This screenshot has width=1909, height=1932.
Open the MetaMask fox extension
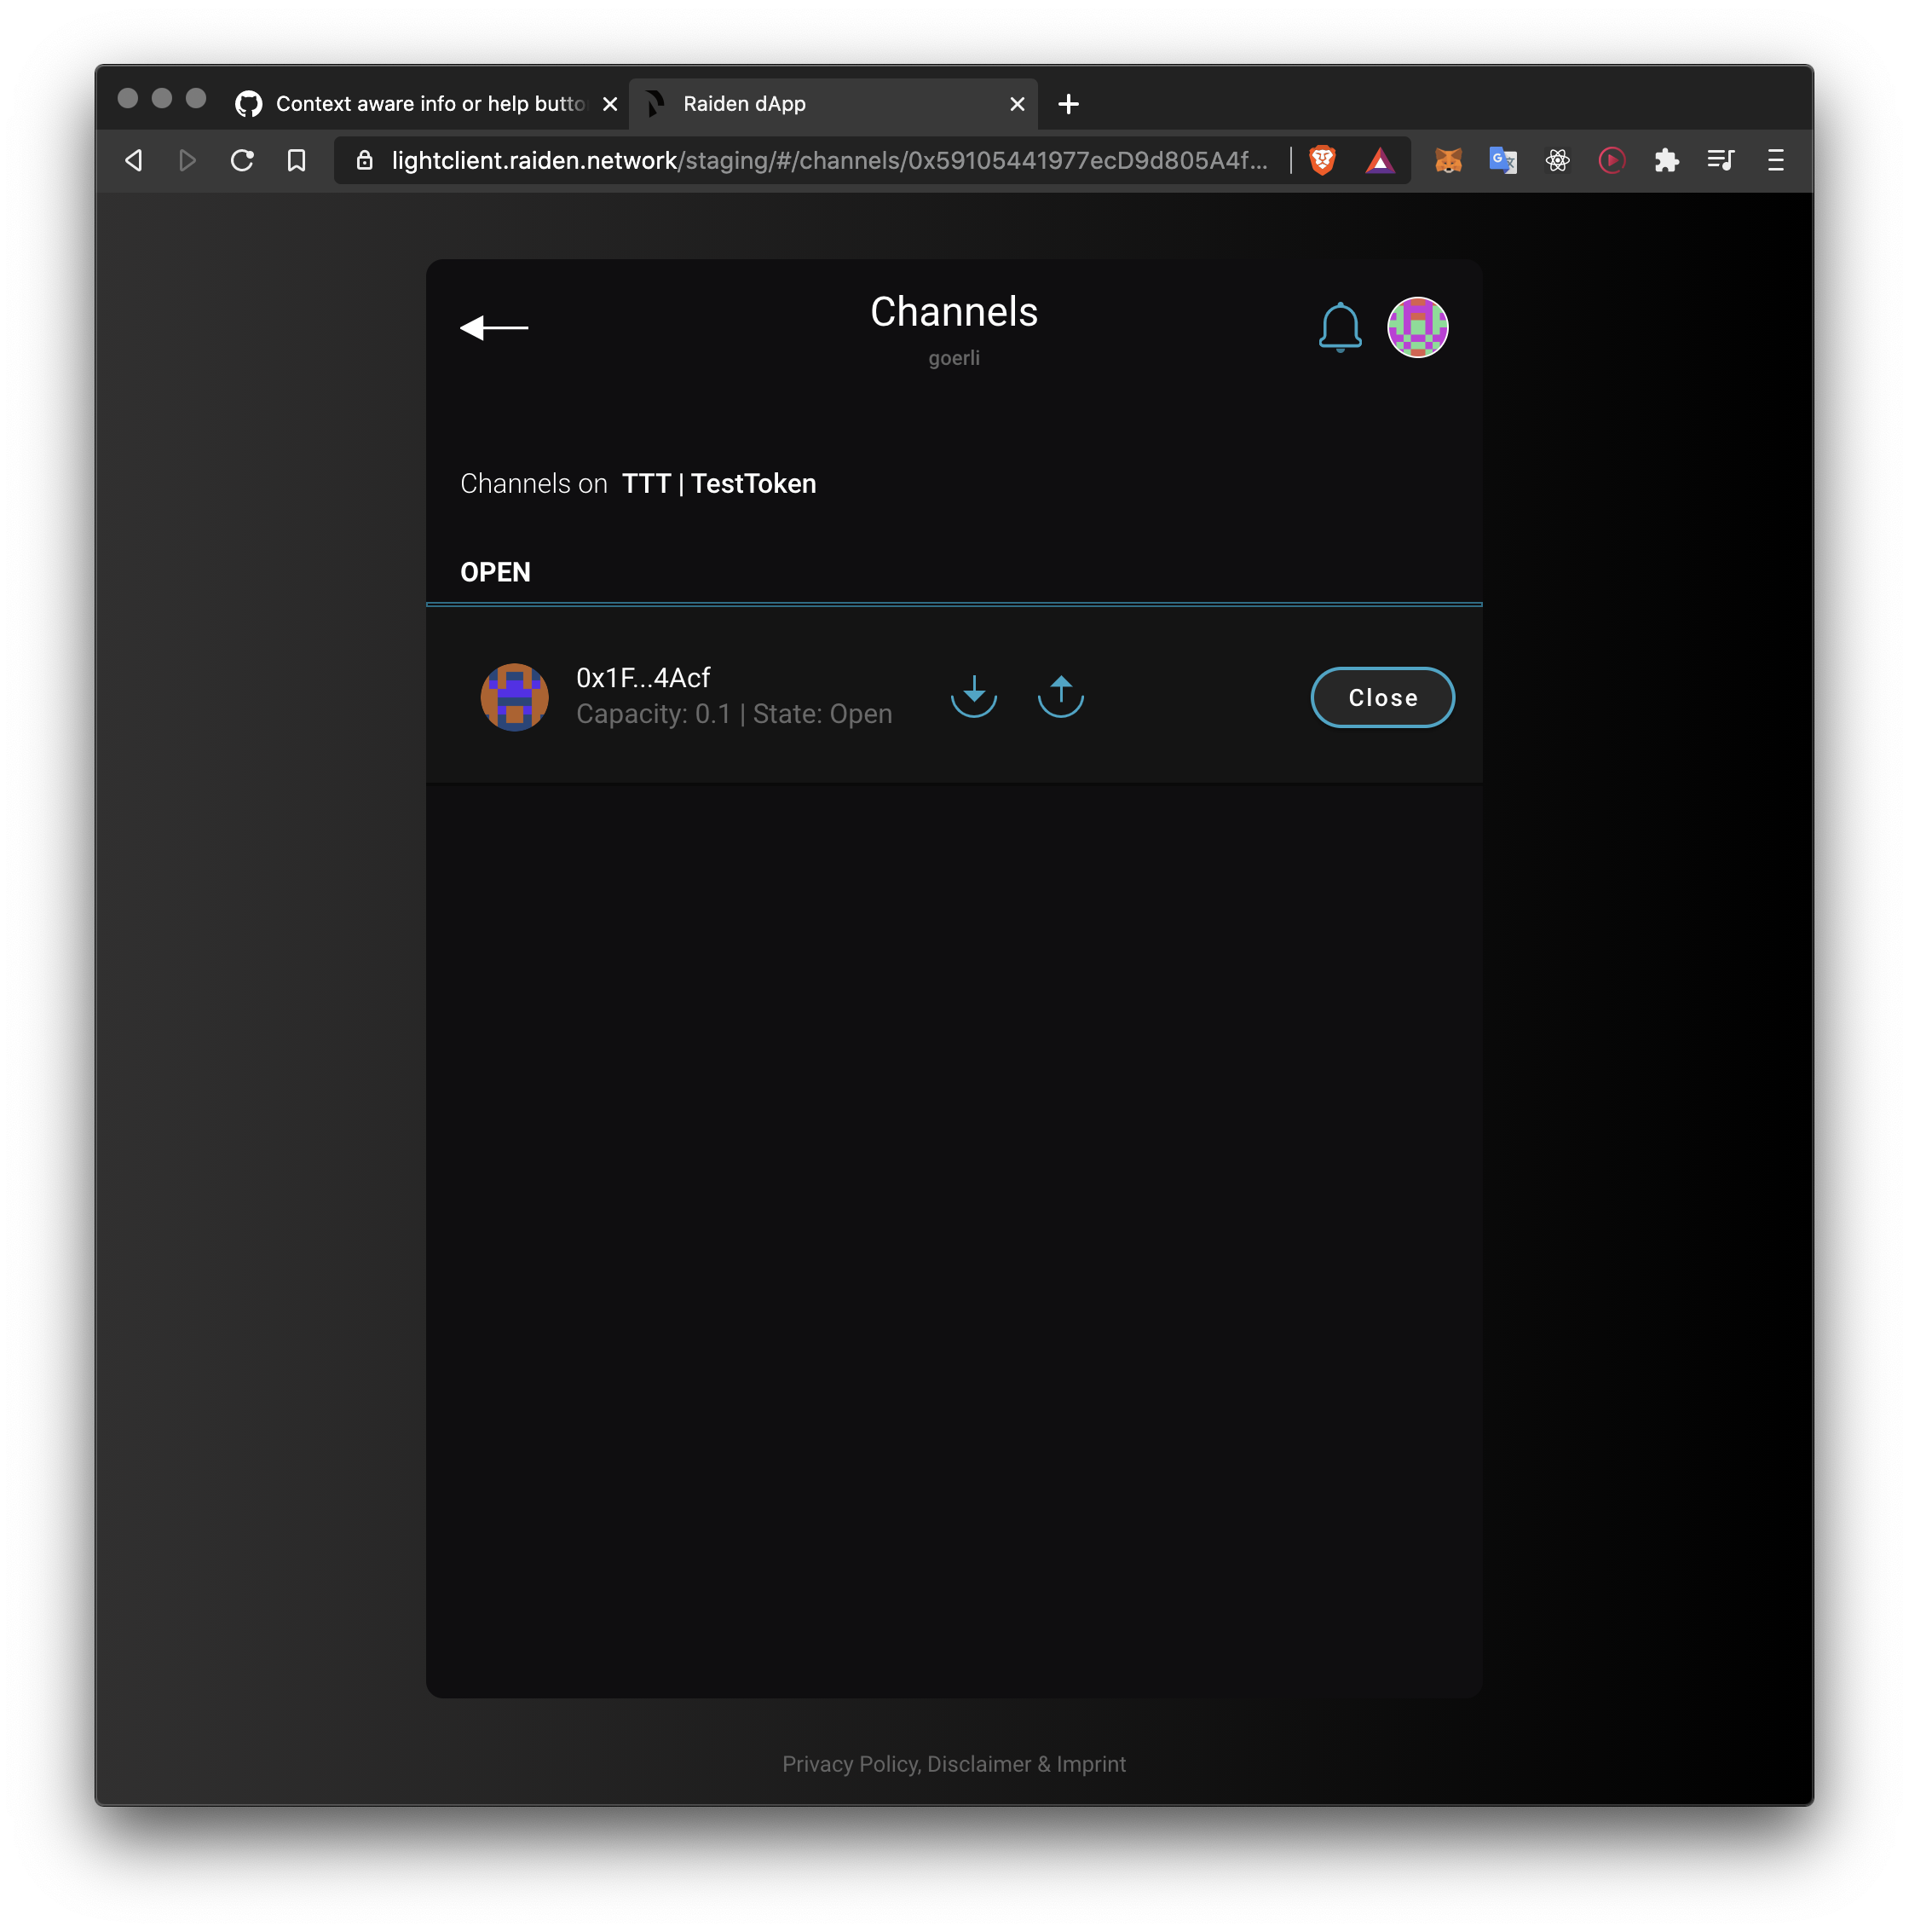click(x=1448, y=160)
